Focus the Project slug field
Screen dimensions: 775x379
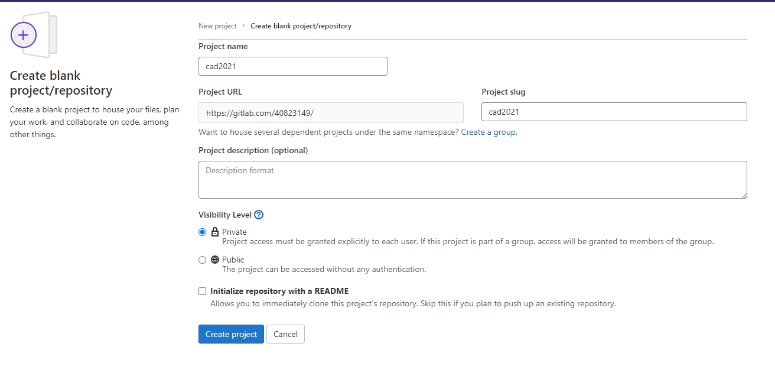(x=614, y=112)
